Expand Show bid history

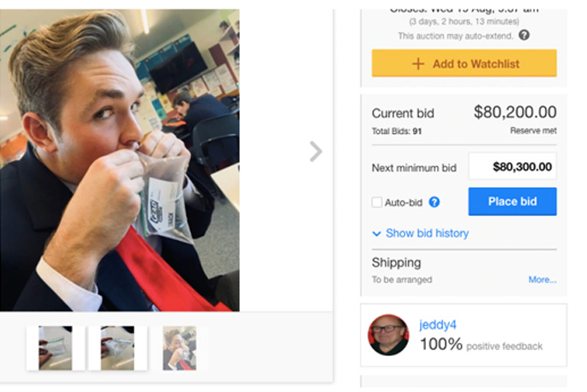421,233
